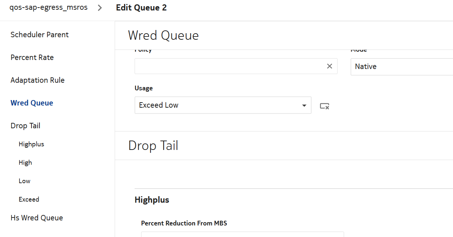Viewport: 453px width, 237px height.
Task: Choose the High sub-item in the sidebar
Action: click(25, 163)
